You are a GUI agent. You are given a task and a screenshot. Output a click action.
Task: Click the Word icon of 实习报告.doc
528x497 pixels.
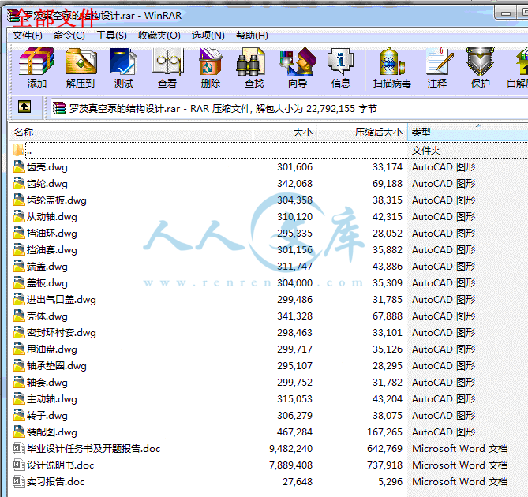(19, 481)
